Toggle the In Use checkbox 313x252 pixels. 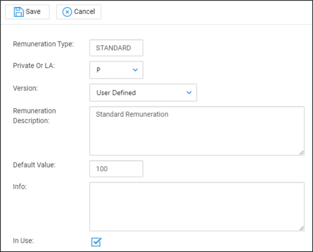pos(96,242)
